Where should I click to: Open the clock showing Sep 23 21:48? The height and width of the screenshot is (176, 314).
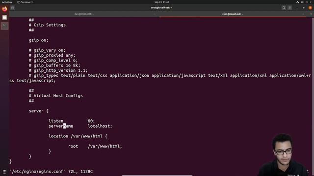(161, 2)
